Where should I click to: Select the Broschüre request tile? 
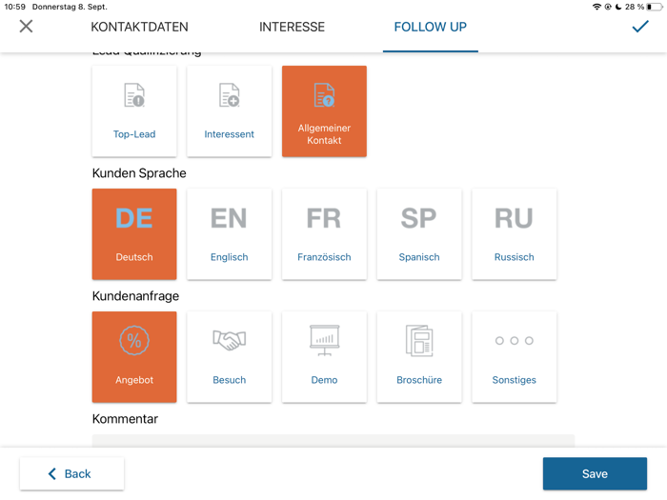tap(419, 357)
